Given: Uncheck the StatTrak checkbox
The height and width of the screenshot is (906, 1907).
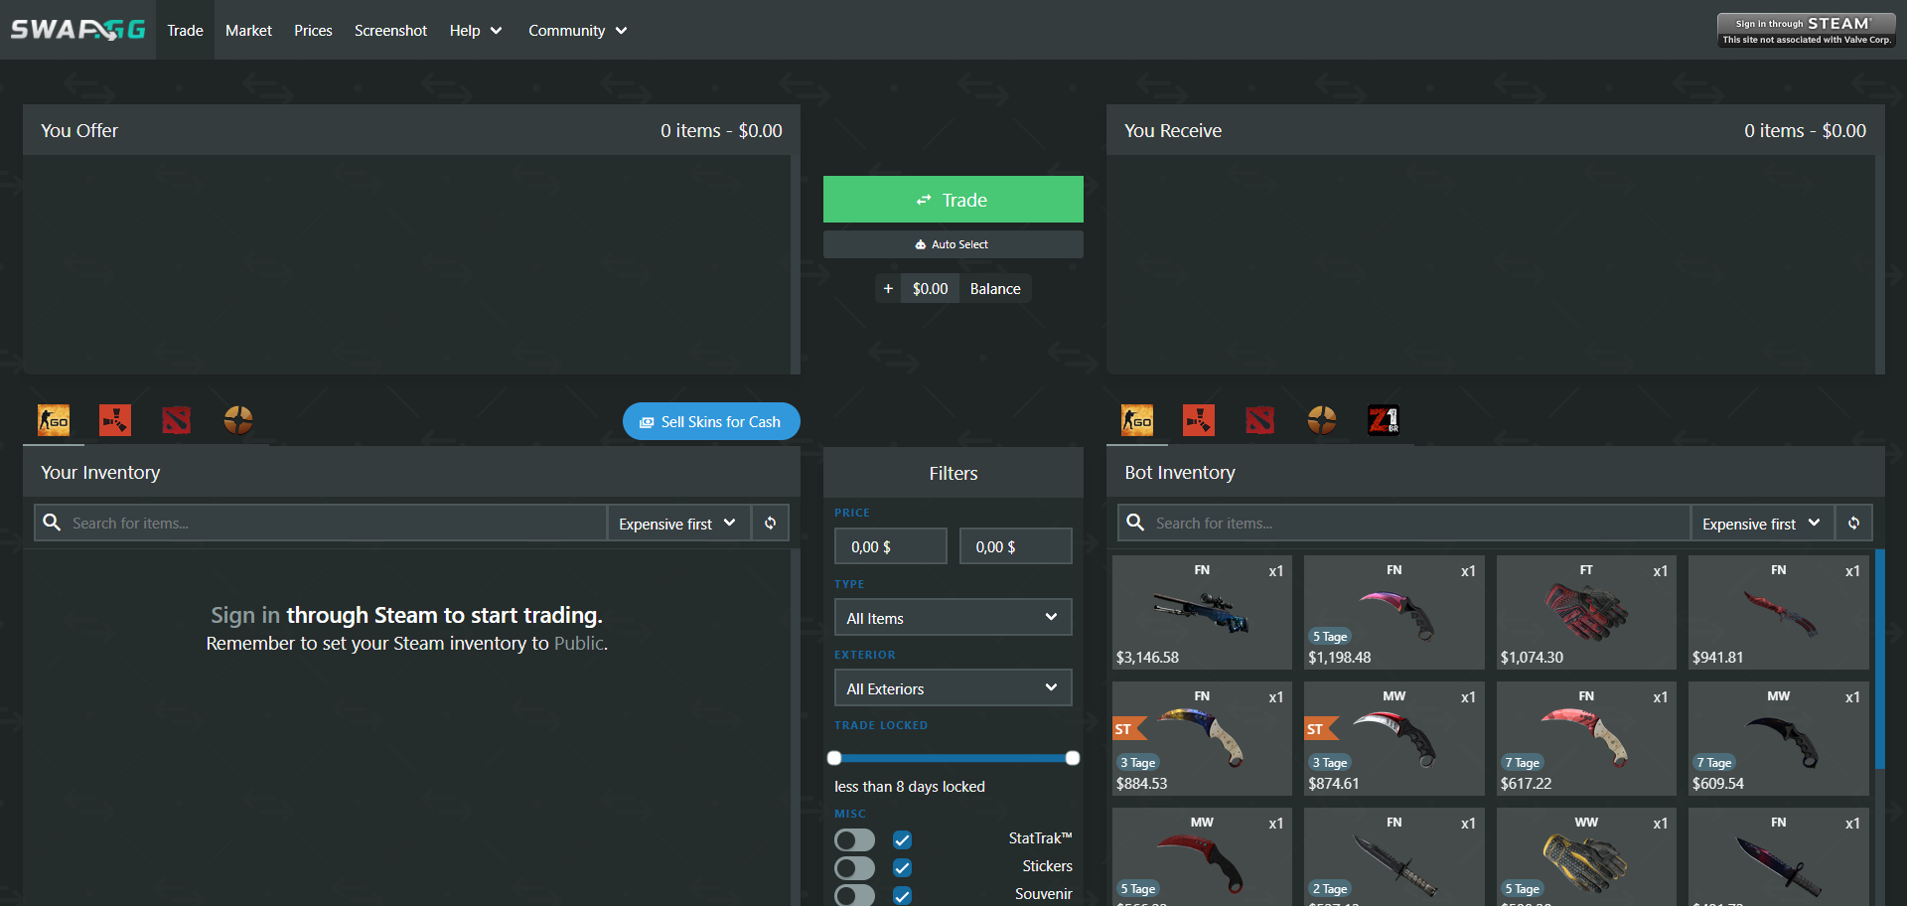Looking at the screenshot, I should [902, 839].
